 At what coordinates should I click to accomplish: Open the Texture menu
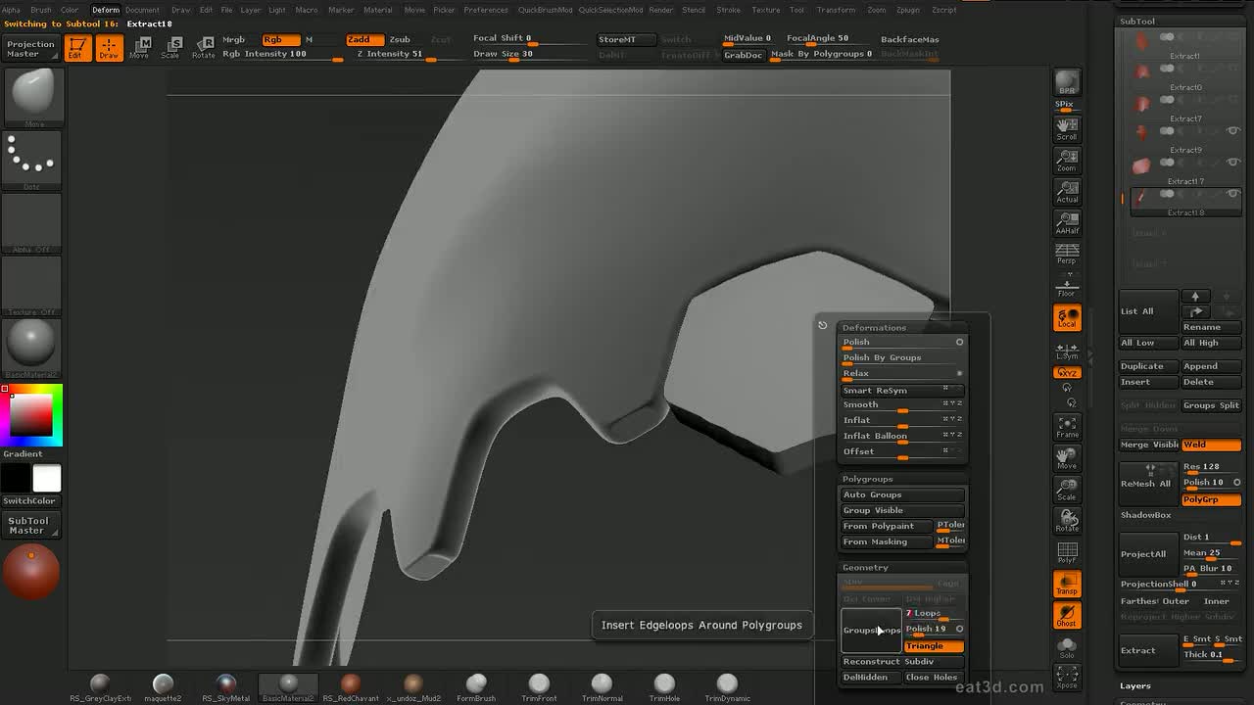(766, 10)
